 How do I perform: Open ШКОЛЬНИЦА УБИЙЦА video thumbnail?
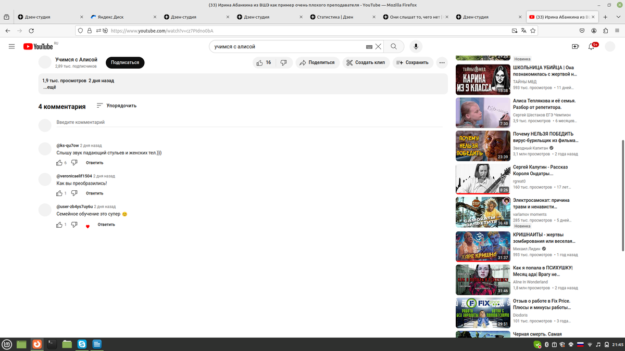click(x=483, y=79)
